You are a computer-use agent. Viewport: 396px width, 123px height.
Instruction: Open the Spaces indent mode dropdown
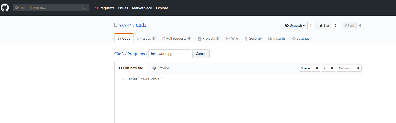tap(309, 68)
